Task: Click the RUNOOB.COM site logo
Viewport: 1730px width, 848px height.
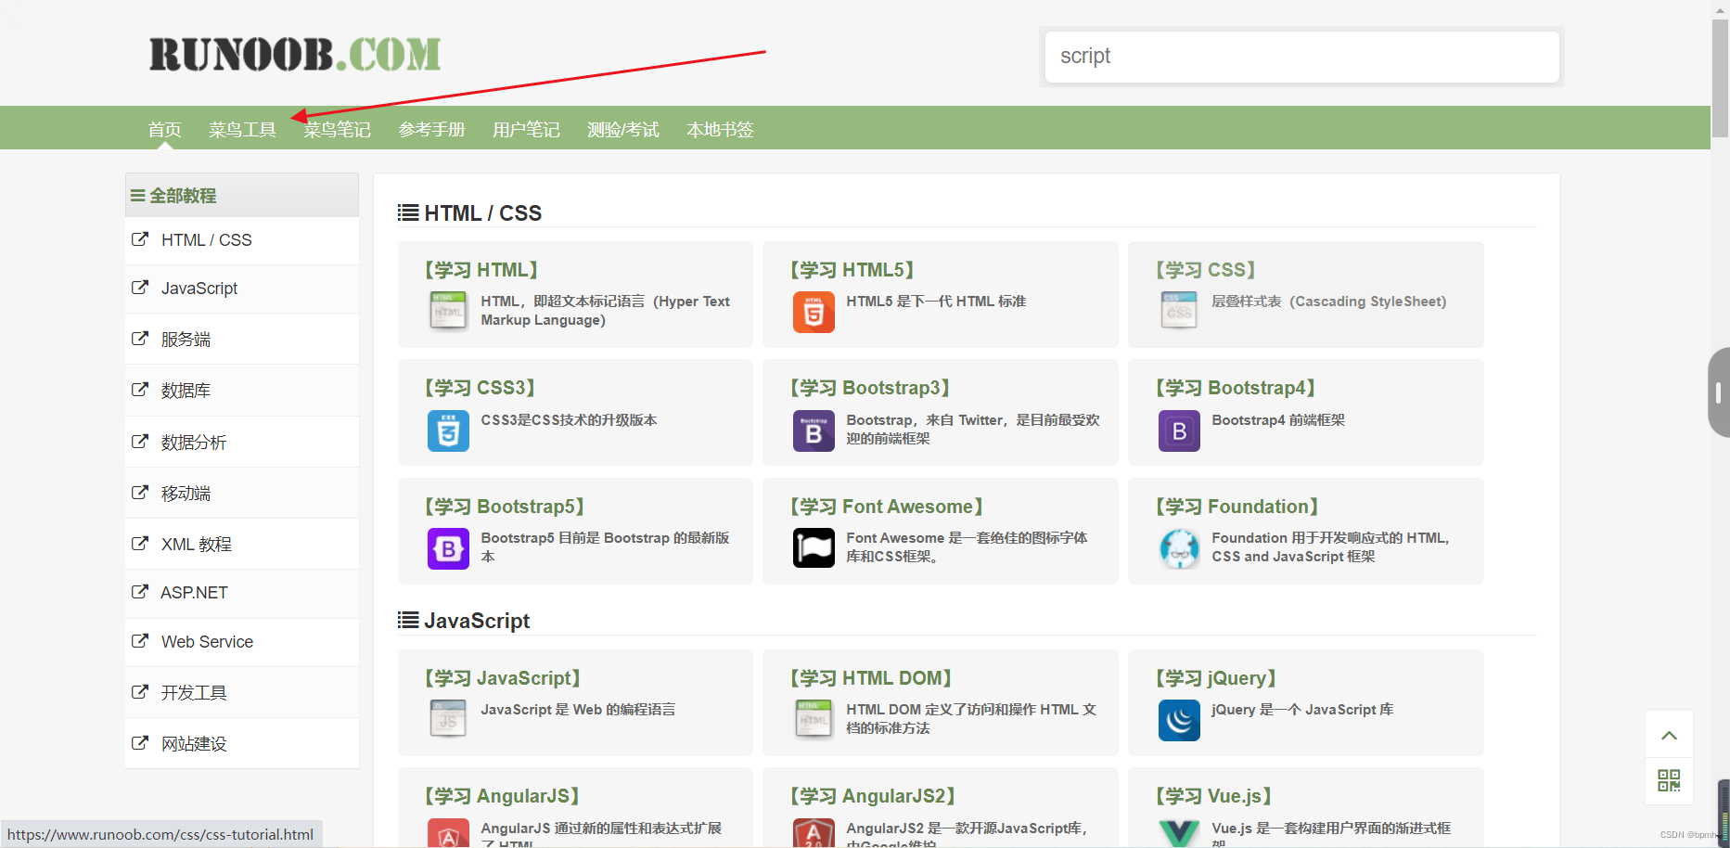Action: point(295,54)
